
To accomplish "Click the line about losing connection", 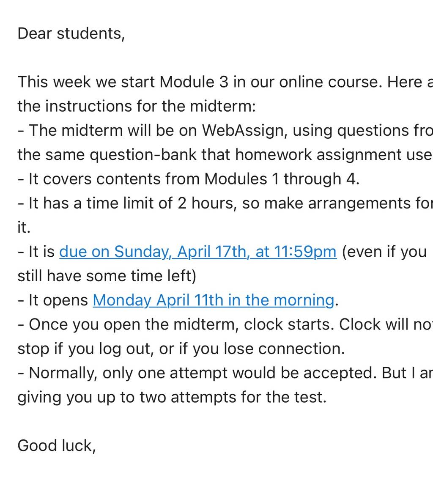I will click(x=181, y=349).
